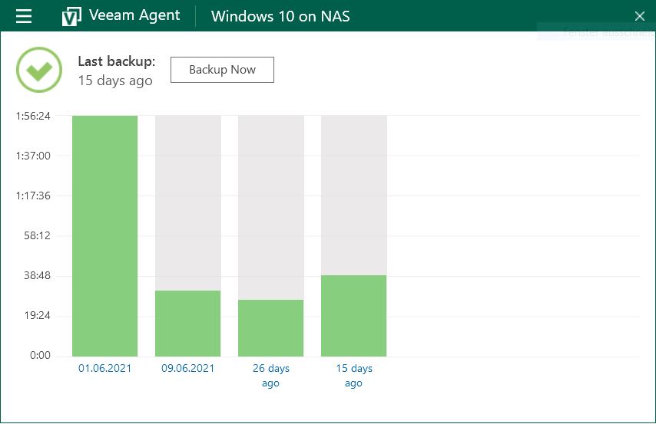Click the 19:24 axis label

click(x=37, y=315)
